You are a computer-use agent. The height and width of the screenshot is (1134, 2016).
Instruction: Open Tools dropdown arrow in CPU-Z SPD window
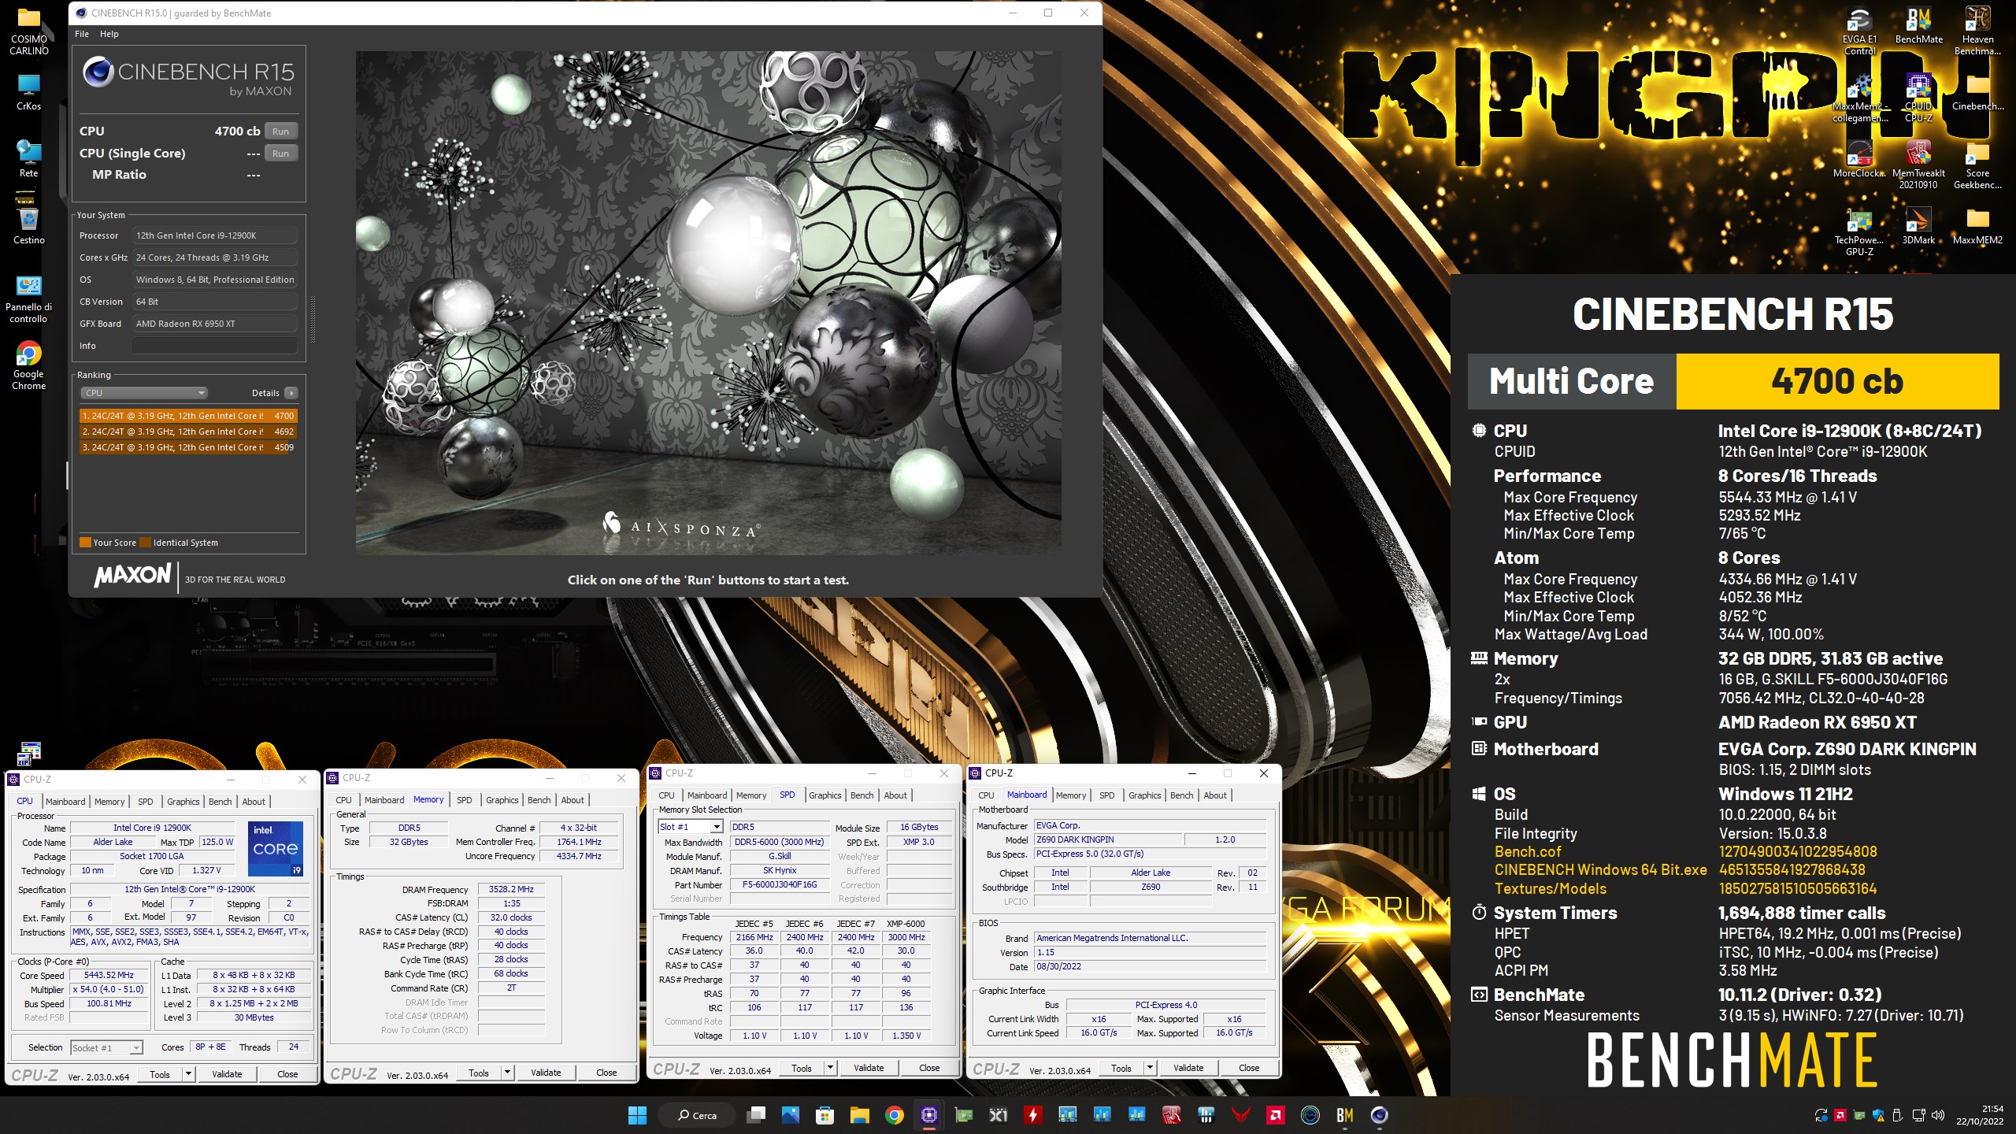click(830, 1068)
